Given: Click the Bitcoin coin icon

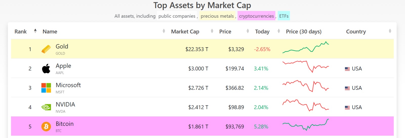Looking at the screenshot, I should [46, 126].
